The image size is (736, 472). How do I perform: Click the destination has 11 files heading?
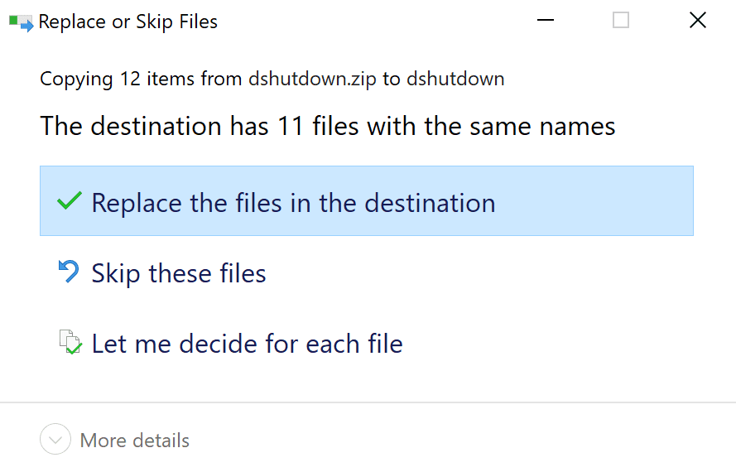pyautogui.click(x=328, y=127)
